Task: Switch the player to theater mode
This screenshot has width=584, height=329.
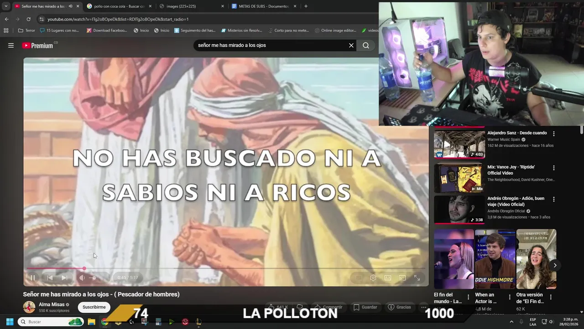Action: 388,278
